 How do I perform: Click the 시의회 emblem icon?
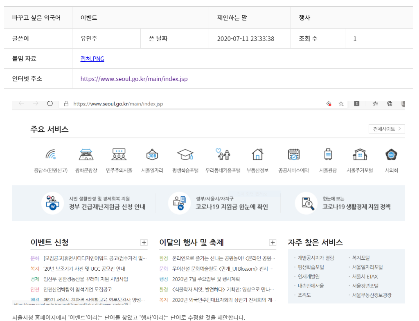391,155
